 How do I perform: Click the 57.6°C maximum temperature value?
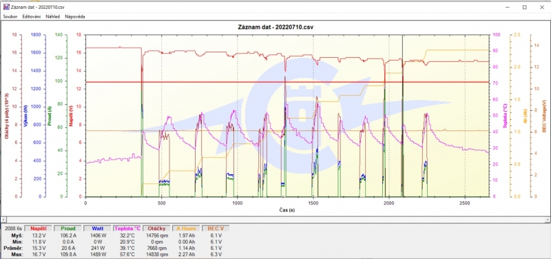tap(127, 254)
